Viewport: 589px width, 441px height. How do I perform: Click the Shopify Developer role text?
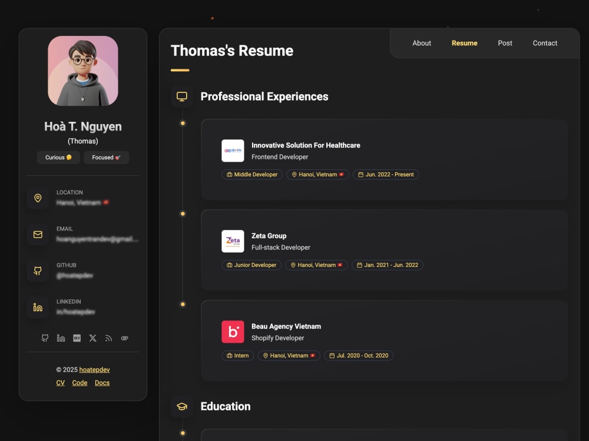coord(277,338)
